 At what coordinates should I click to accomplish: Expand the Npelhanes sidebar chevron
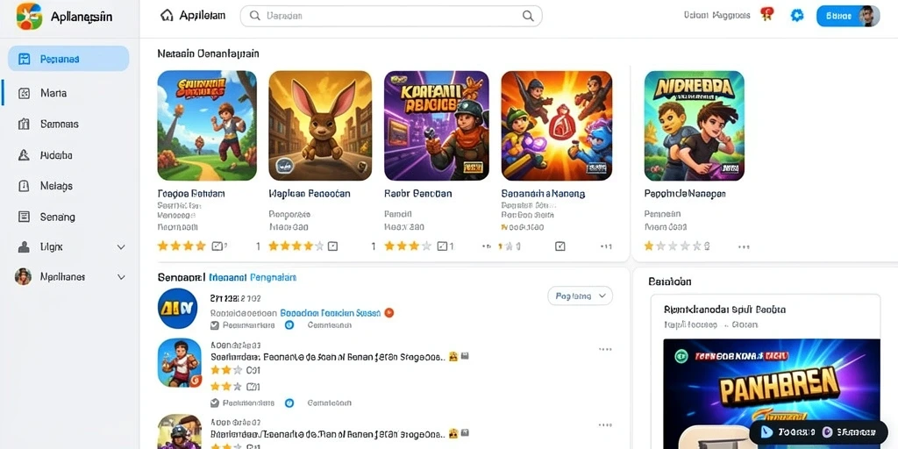pos(121,277)
